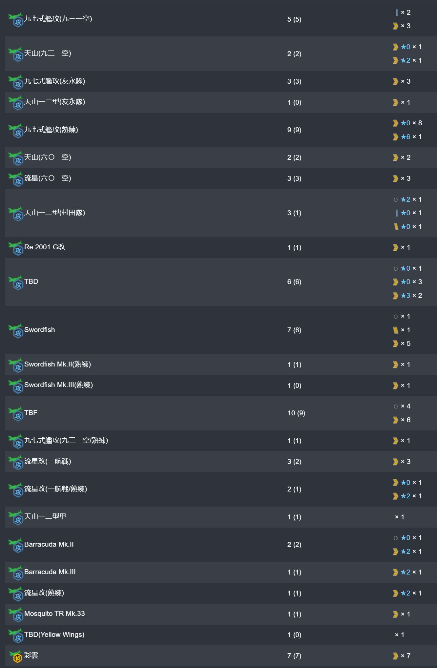Viewport: 437px width, 668px height.
Task: Click torpedo bomber icon beside 天山(九三一空)
Action: tap(15, 54)
